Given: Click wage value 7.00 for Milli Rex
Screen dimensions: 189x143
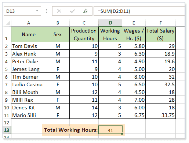Looking at the screenshot, I should [134, 100].
